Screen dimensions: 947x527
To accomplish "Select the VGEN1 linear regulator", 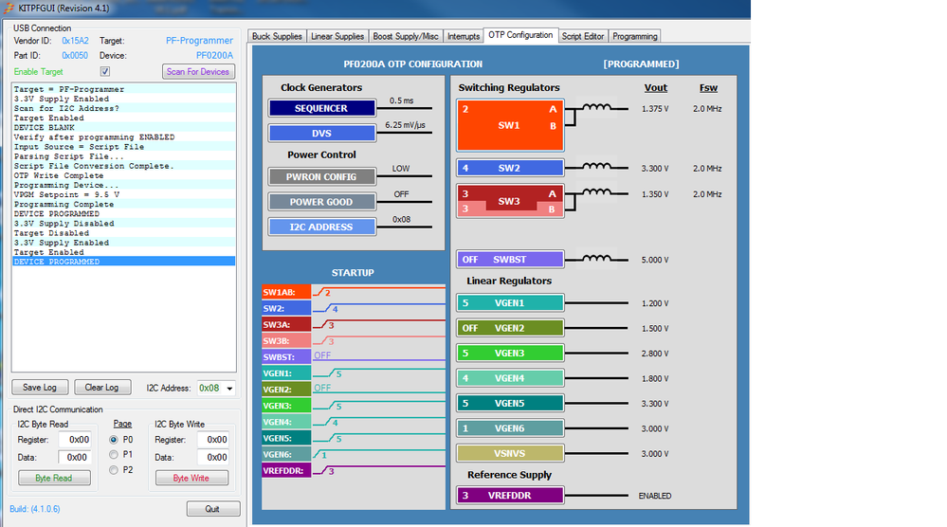I will 510,303.
